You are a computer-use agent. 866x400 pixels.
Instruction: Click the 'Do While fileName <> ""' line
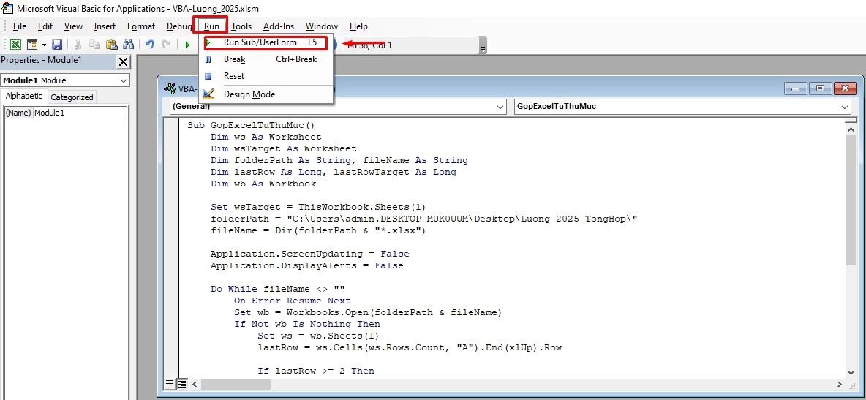pos(278,289)
